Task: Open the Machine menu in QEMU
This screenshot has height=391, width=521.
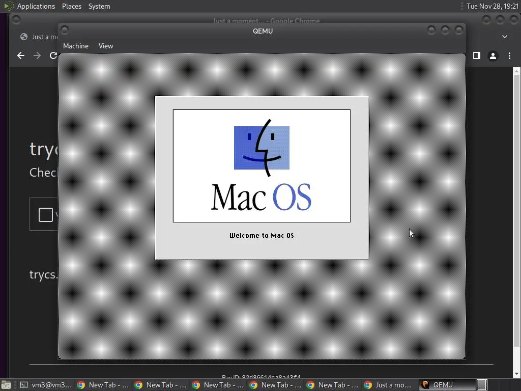Action: tap(76, 46)
